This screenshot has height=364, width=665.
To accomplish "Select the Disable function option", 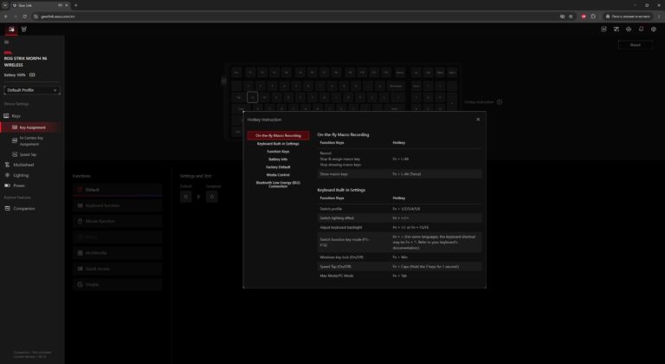I will [x=118, y=284].
